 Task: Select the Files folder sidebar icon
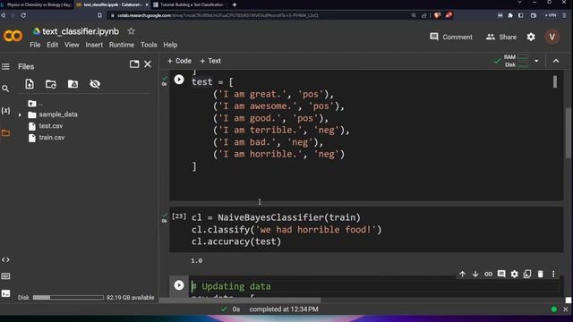pyautogui.click(x=5, y=133)
